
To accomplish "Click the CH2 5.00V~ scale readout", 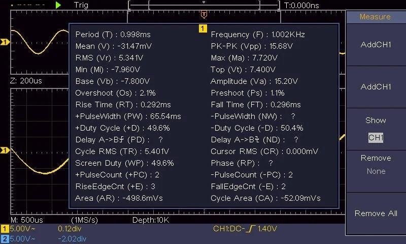I will pyautogui.click(x=22, y=239).
